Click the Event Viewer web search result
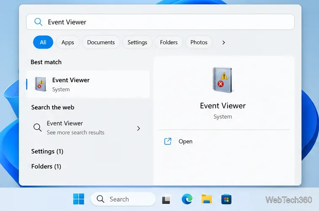Viewport: 319px width, 211px height. [x=88, y=128]
